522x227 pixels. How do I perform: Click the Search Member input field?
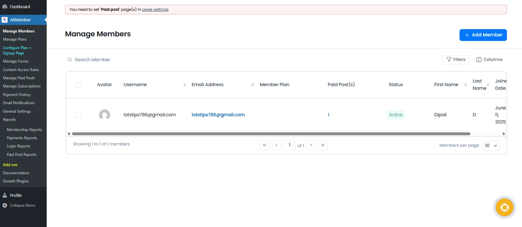[92, 60]
